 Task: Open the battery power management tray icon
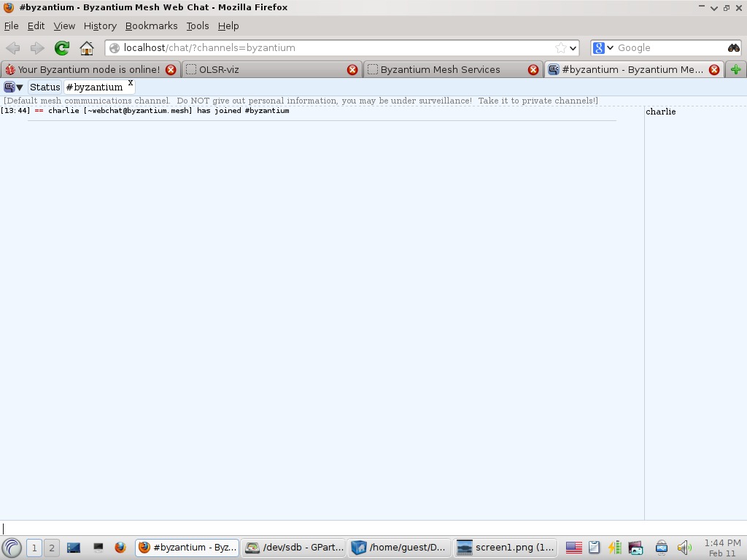[x=614, y=548]
